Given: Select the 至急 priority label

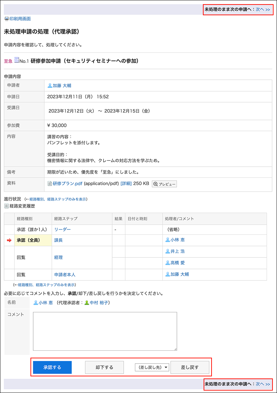Looking at the screenshot, I should 8,61.
